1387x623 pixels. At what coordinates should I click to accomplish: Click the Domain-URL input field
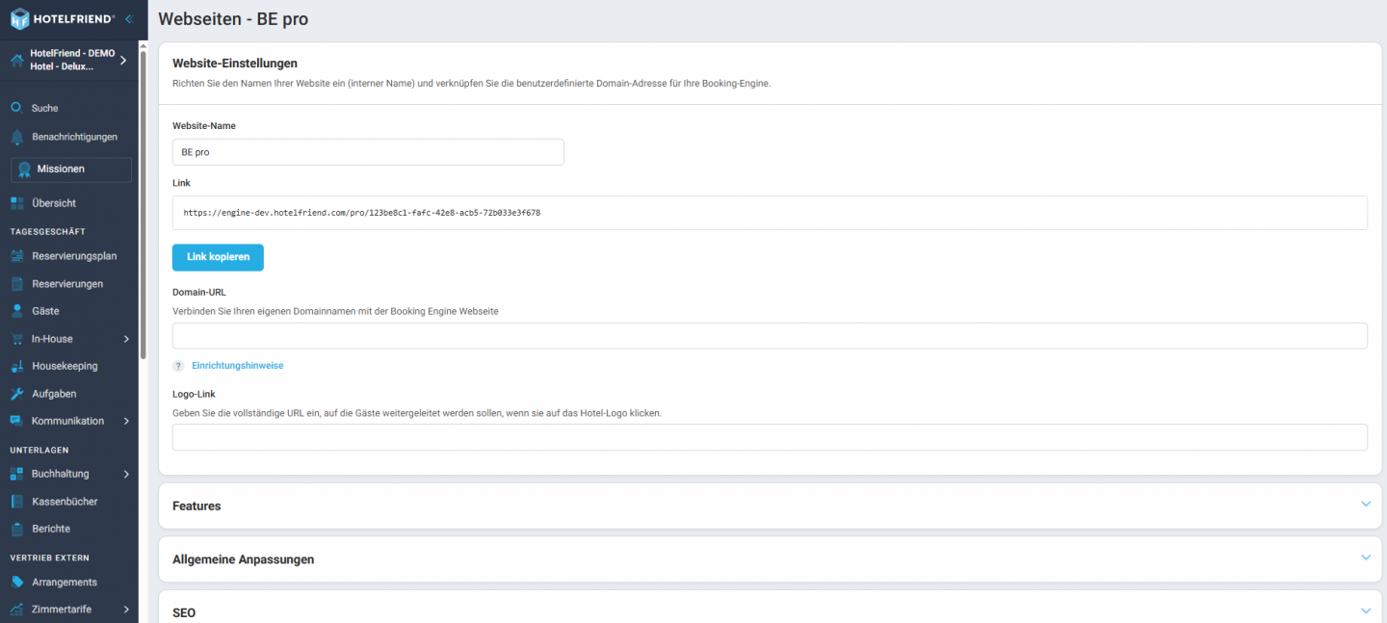point(769,336)
